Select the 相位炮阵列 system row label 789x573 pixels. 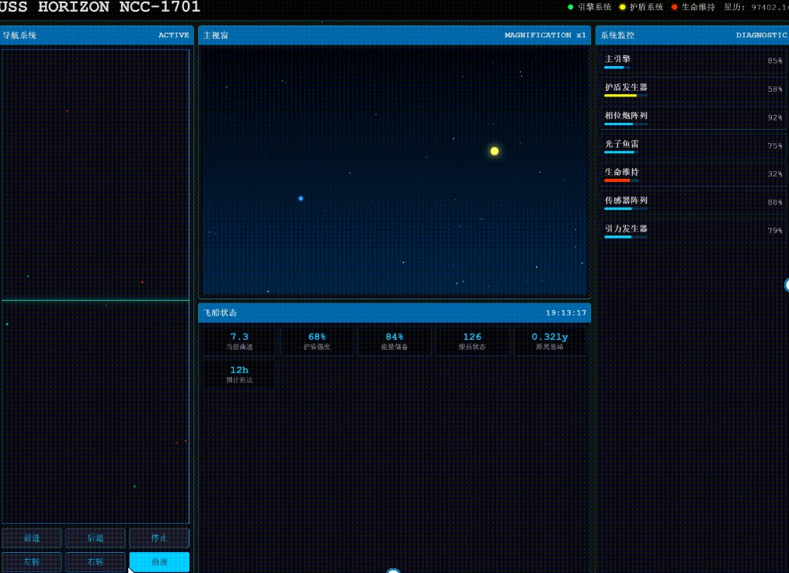(626, 115)
